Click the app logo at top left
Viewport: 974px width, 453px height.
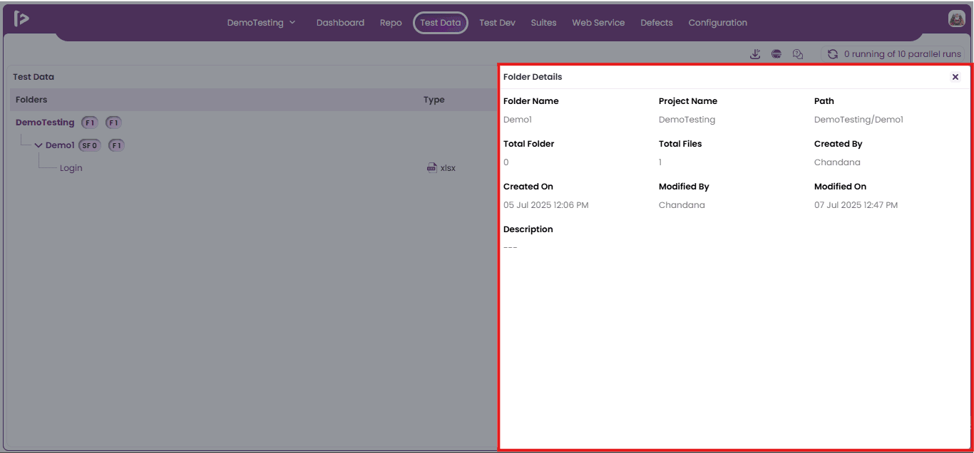[21, 19]
